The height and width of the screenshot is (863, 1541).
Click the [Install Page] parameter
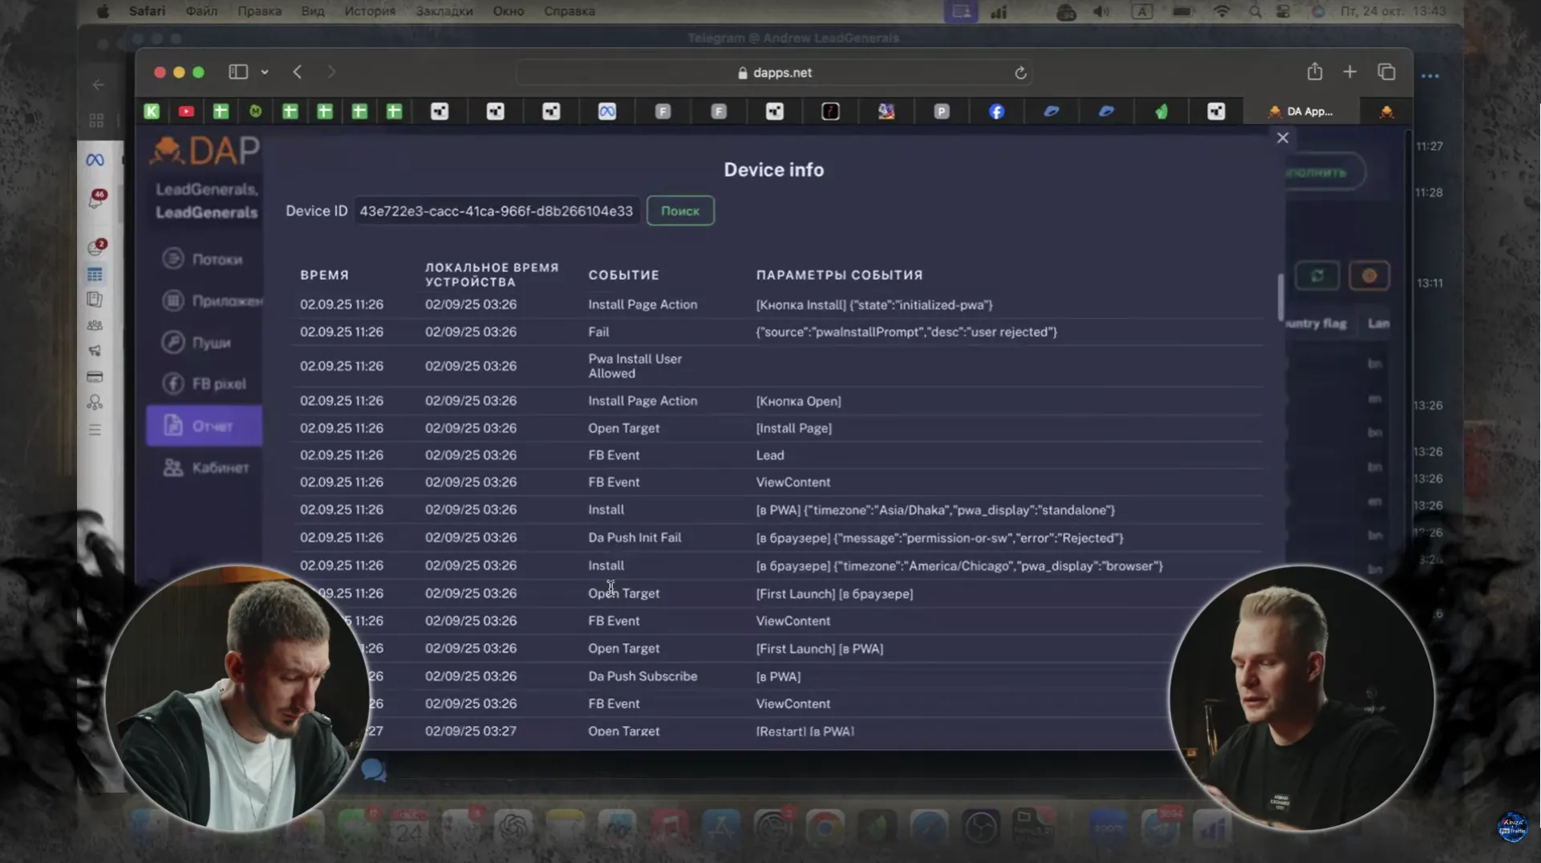[793, 428]
